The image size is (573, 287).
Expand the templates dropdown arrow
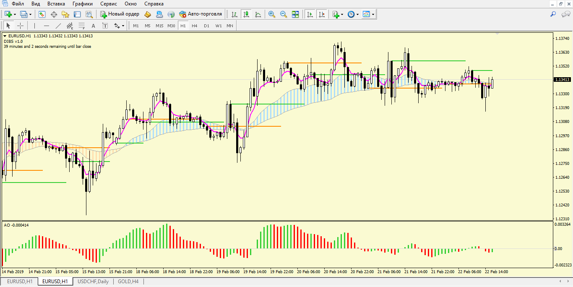point(373,14)
